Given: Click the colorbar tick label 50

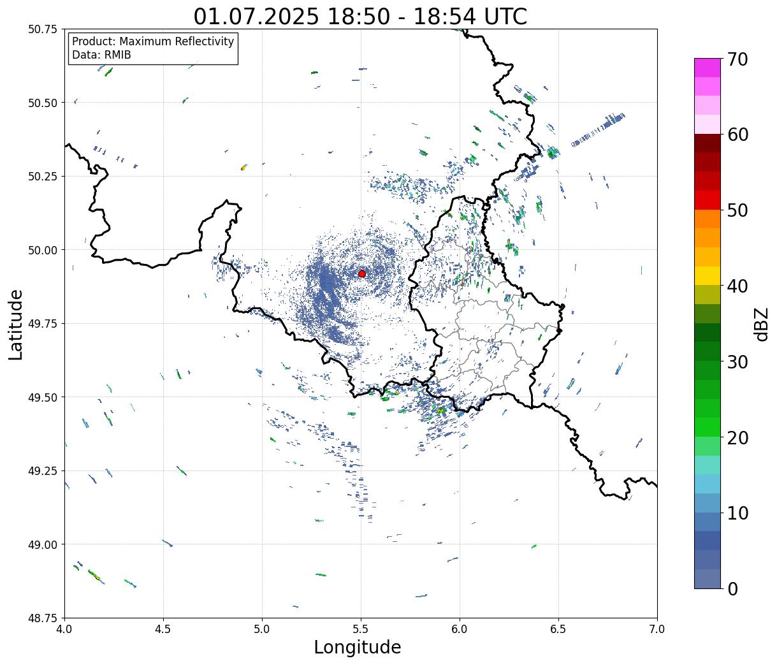Looking at the screenshot, I should point(736,210).
